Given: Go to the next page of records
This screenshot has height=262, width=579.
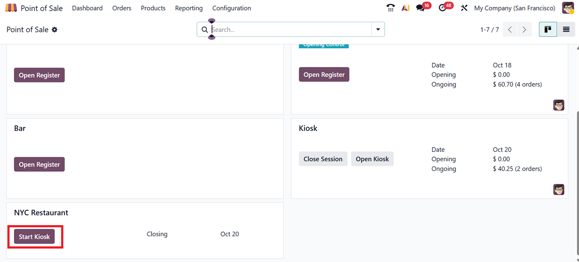Looking at the screenshot, I should (x=524, y=29).
